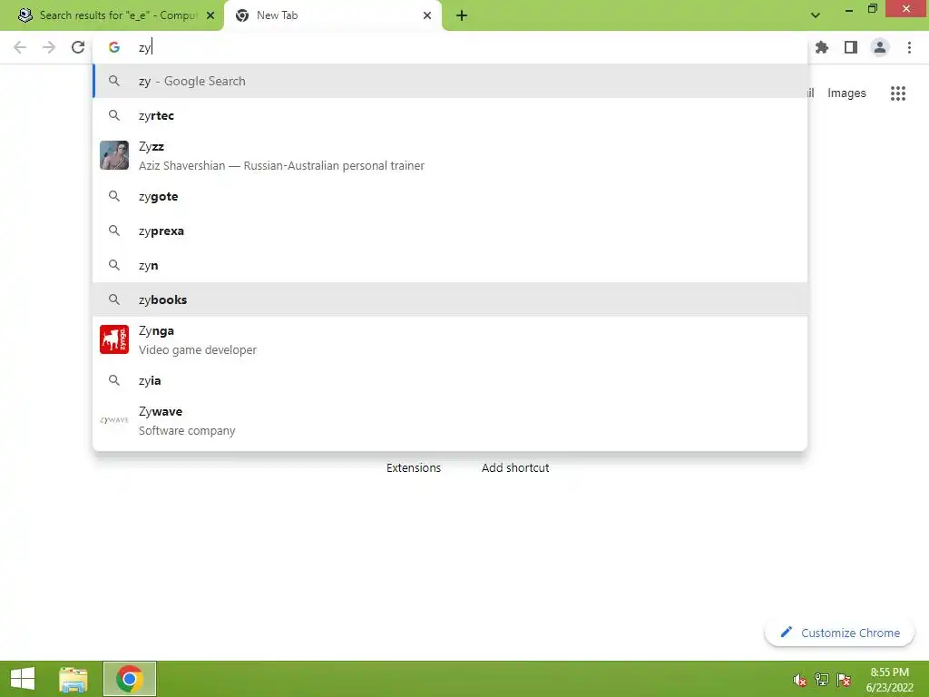Screen dimensions: 929x697
Task: Select the Zynga video game developer suggestion
Action: [x=450, y=339]
